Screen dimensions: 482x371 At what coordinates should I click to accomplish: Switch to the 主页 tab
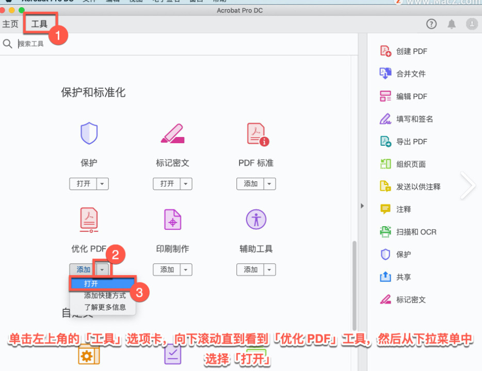(x=10, y=24)
